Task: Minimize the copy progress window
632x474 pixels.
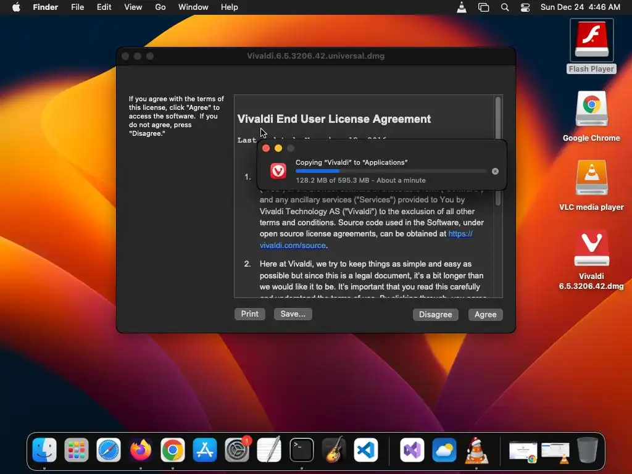Action: point(278,148)
